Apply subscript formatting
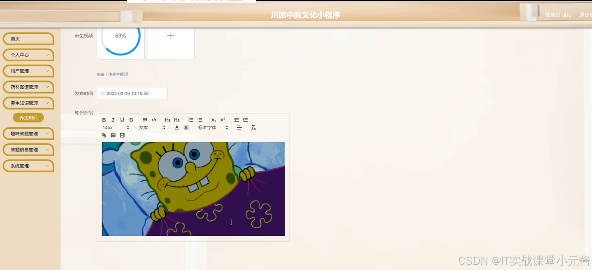The height and width of the screenshot is (270, 592). pos(214,120)
